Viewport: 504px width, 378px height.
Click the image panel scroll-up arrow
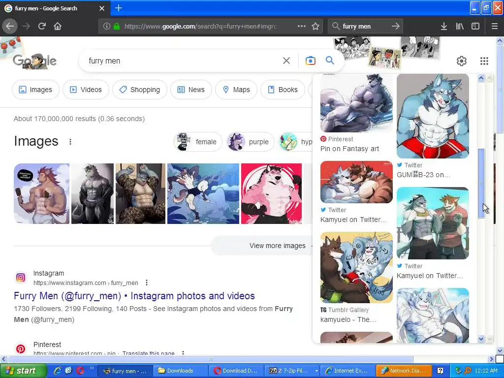tap(481, 78)
